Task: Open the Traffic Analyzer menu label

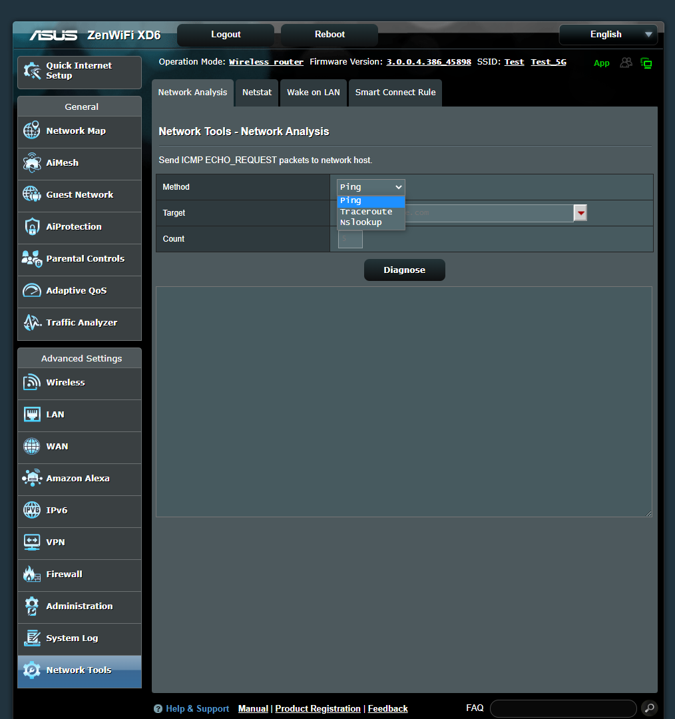Action: coord(82,322)
